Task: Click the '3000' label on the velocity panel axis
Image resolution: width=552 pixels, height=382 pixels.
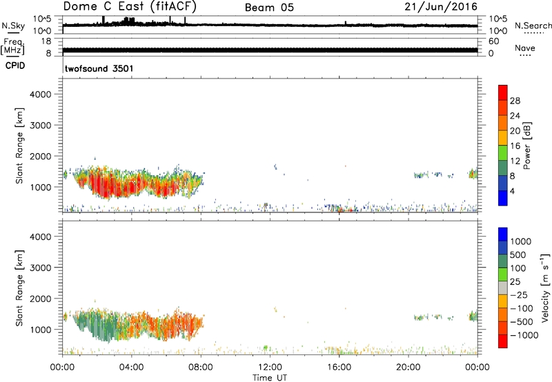Action: [40, 268]
